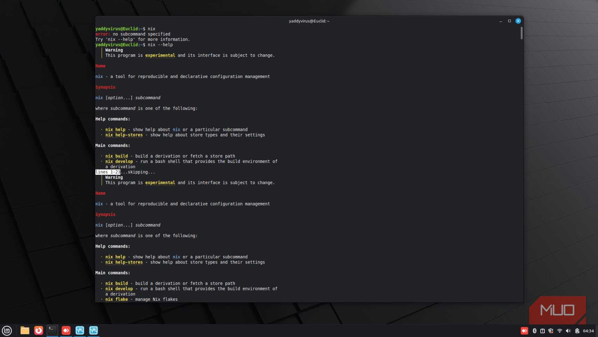Switch to AnyDesk window in taskbar
Screen dimensions: 598x337
tap(66, 330)
